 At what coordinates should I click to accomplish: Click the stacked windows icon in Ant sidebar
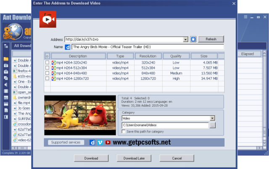(x=6, y=78)
